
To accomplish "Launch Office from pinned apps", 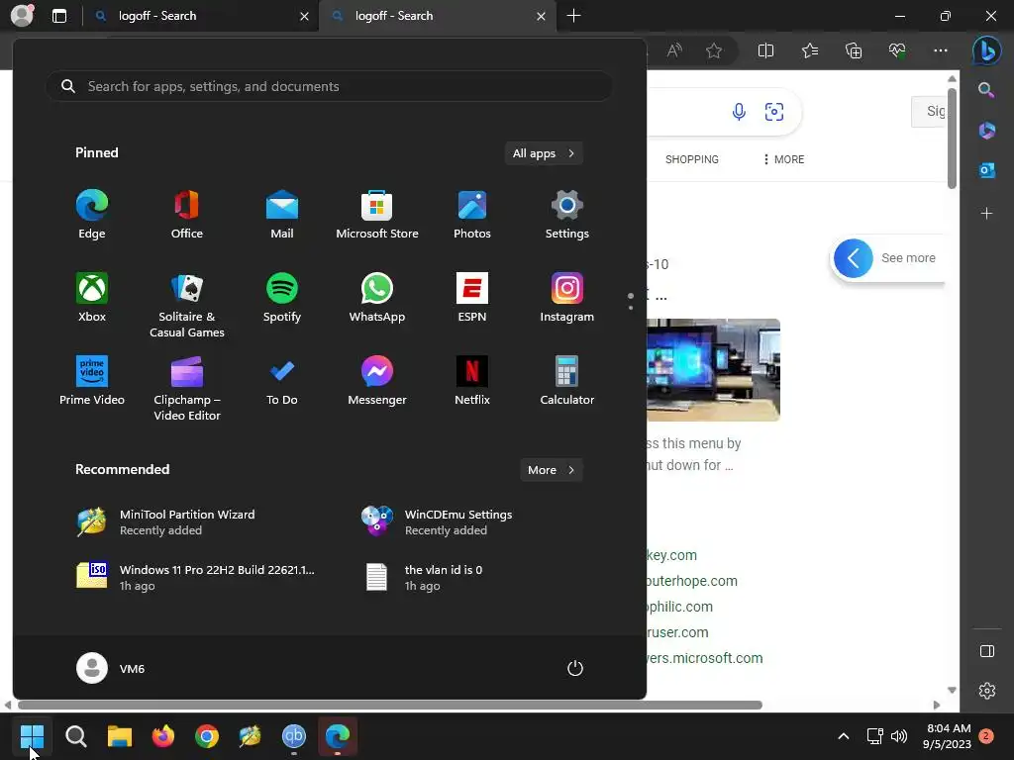I will pos(187,215).
